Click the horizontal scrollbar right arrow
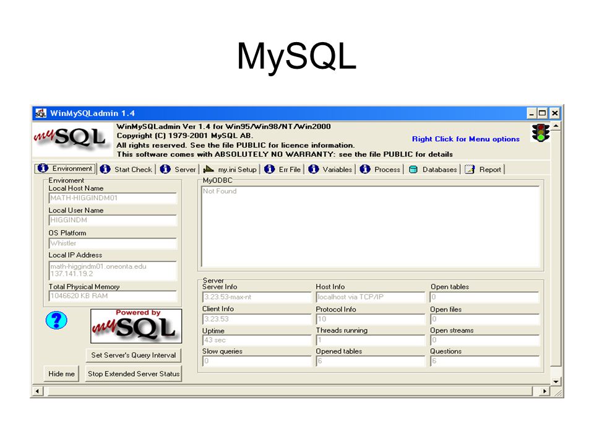The image size is (594, 446). tap(544, 391)
